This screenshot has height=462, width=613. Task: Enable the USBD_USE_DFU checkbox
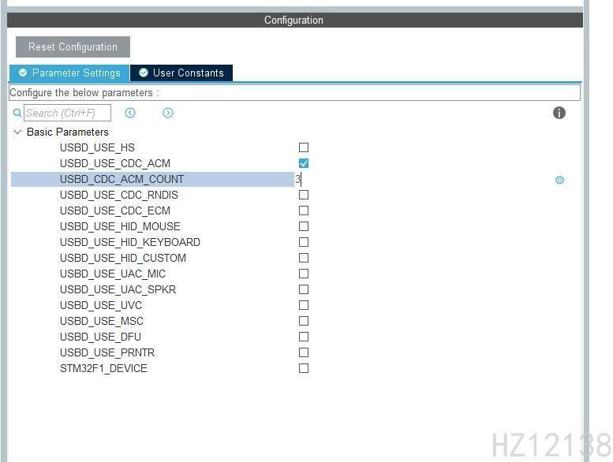[304, 337]
